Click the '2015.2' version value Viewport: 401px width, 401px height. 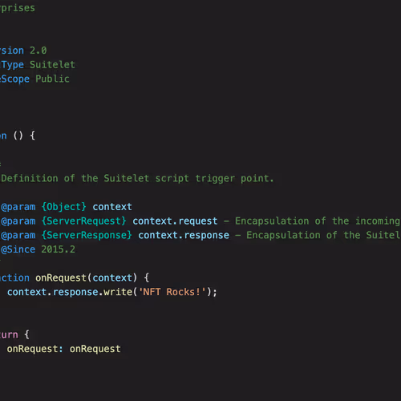click(x=58, y=249)
